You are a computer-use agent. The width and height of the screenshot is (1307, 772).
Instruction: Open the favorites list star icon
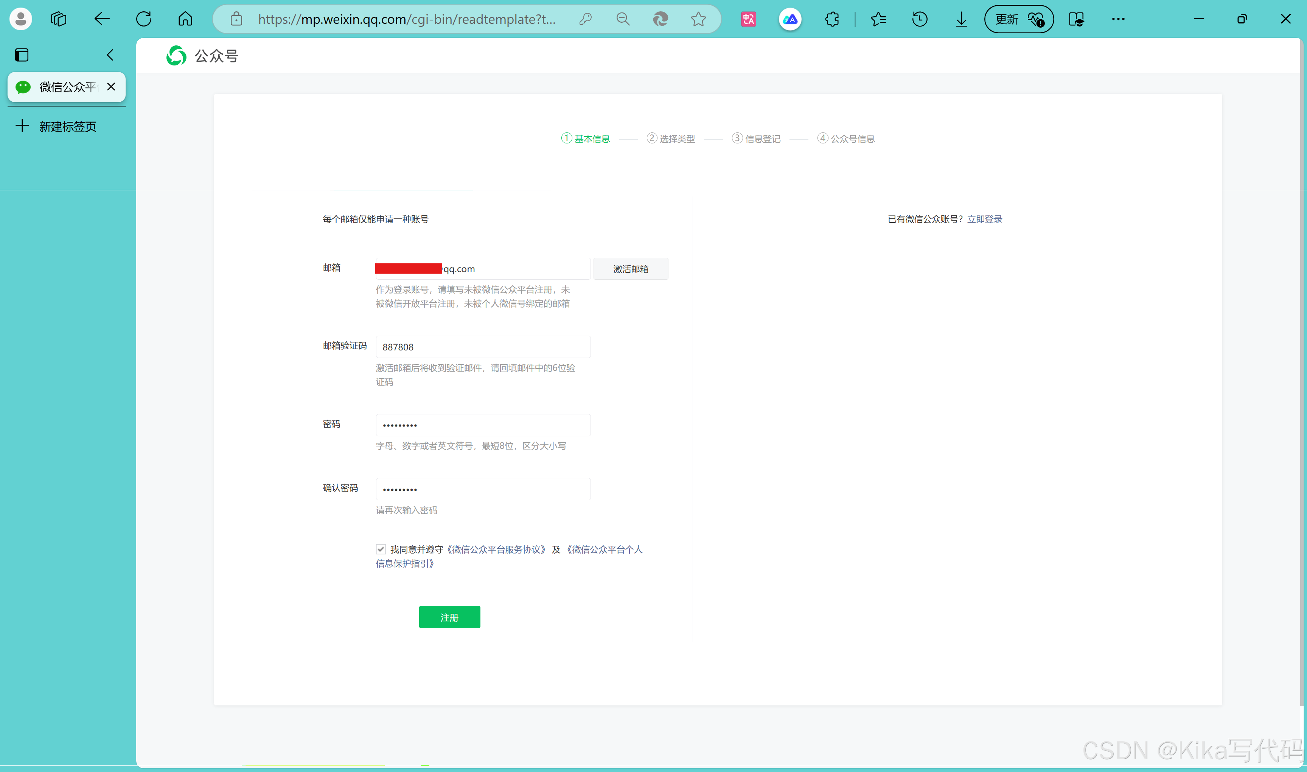[x=878, y=19]
